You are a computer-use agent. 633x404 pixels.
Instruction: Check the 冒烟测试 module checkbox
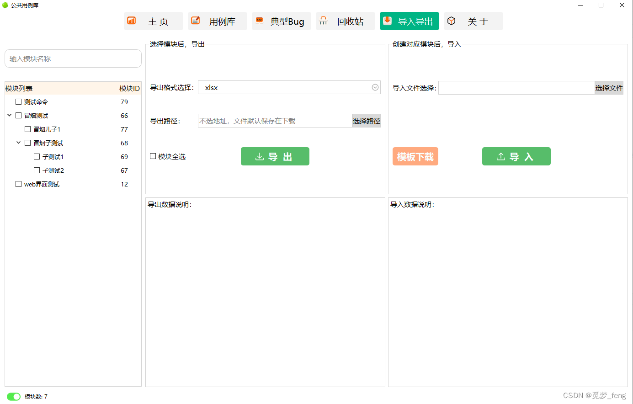pos(19,116)
